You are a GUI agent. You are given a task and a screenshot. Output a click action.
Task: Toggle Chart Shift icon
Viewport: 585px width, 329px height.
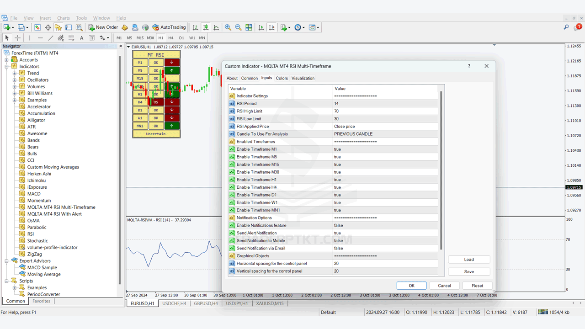point(271,27)
